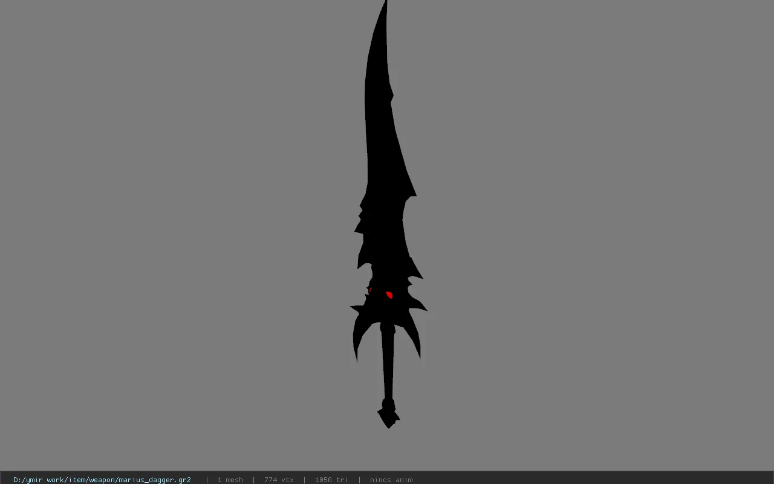The width and height of the screenshot is (774, 484).
Task: Click the file path marius_dagger.gr2 in status bar
Action: pos(102,480)
